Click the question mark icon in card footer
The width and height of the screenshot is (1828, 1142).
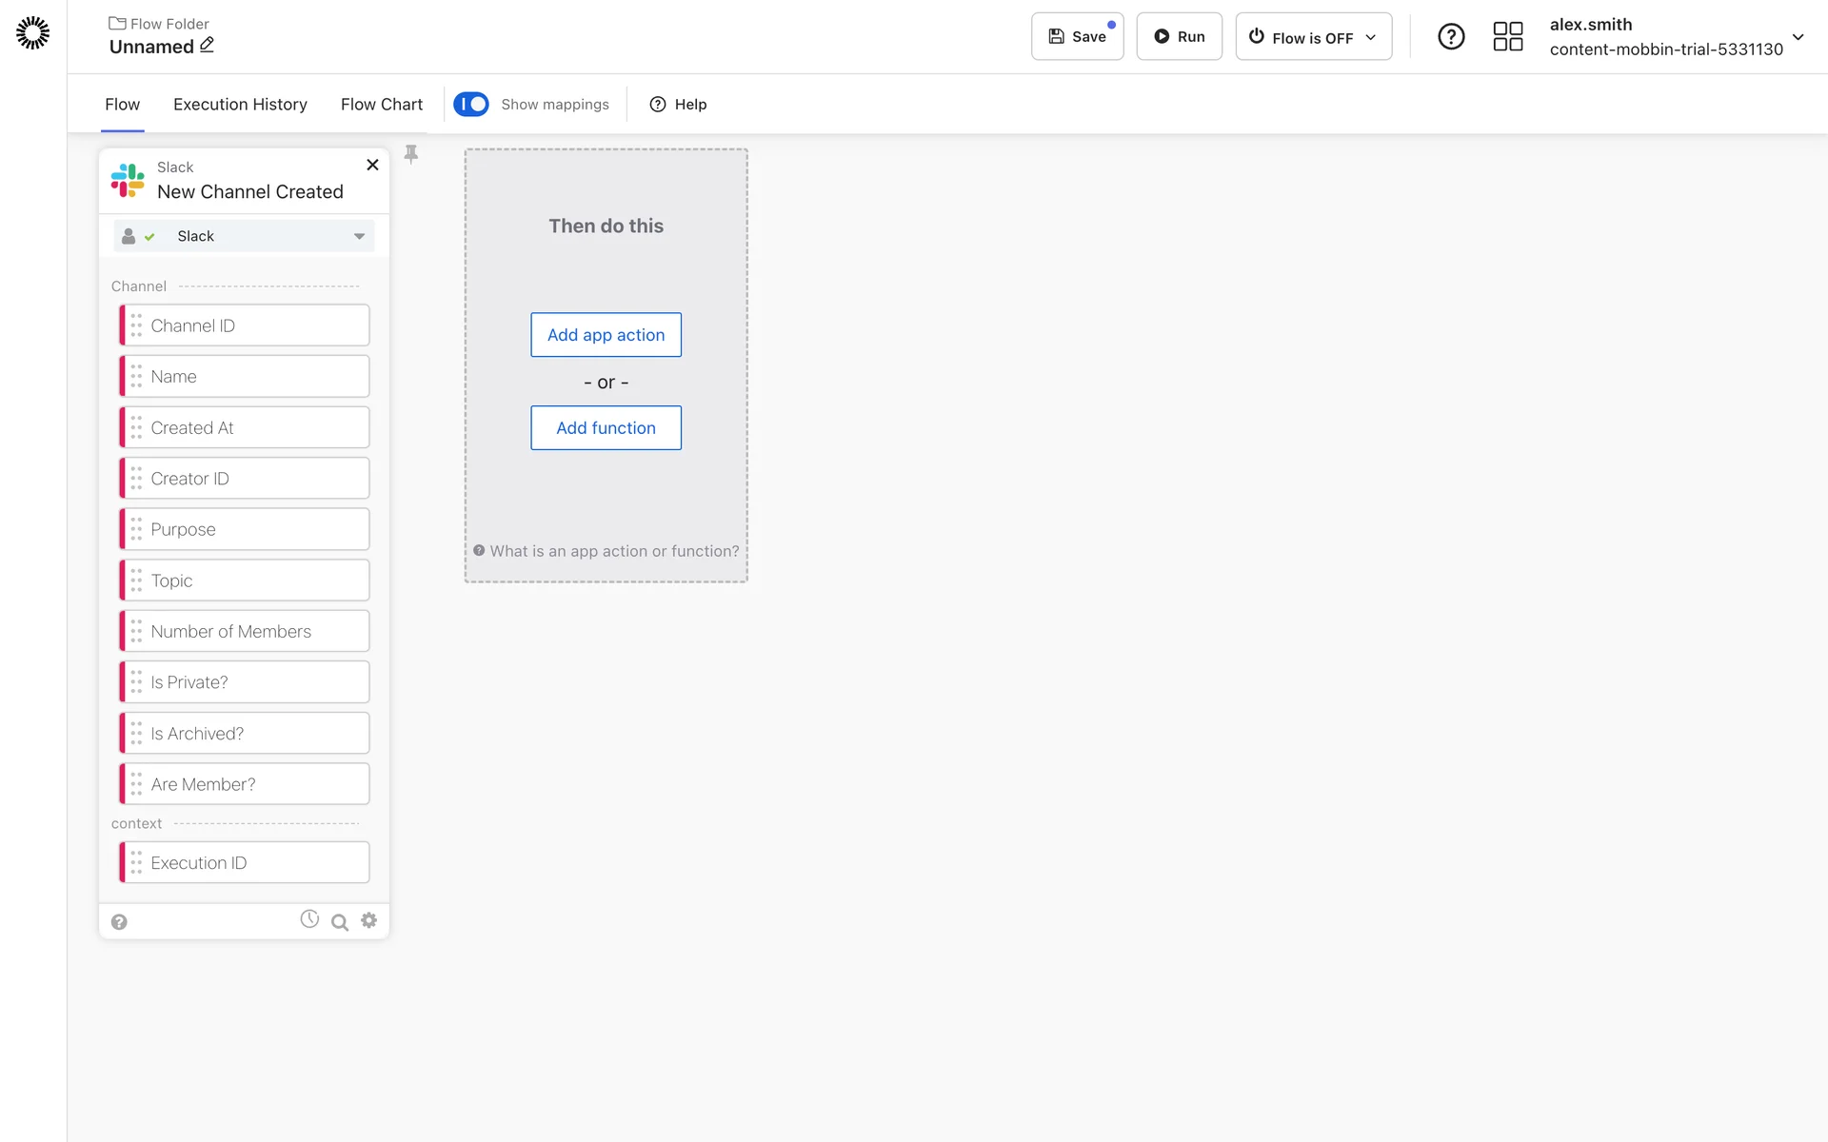tap(119, 922)
